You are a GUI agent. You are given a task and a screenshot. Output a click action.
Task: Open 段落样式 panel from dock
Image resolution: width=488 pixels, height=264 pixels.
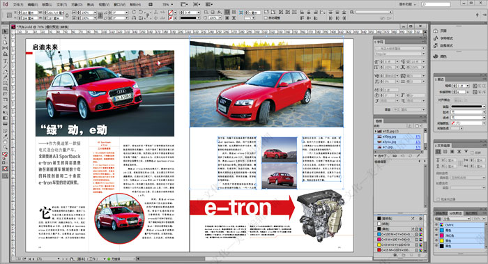click(446, 46)
